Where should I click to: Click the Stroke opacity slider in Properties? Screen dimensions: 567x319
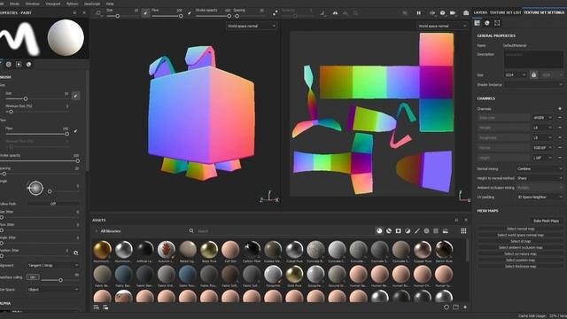coord(40,161)
